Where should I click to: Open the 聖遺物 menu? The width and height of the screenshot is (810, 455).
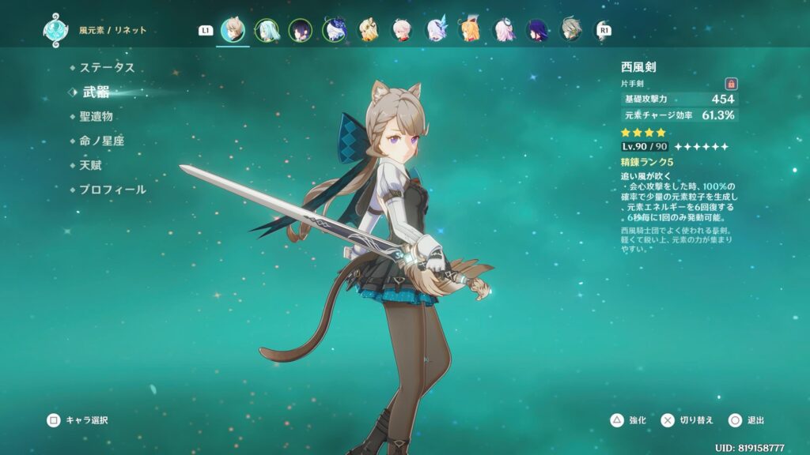pyautogui.click(x=96, y=117)
